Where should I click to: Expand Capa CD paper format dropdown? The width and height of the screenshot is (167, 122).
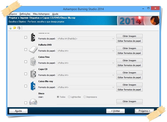click(86, 75)
